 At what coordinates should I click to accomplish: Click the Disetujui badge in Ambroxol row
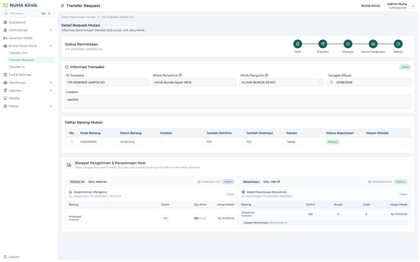tap(333, 142)
